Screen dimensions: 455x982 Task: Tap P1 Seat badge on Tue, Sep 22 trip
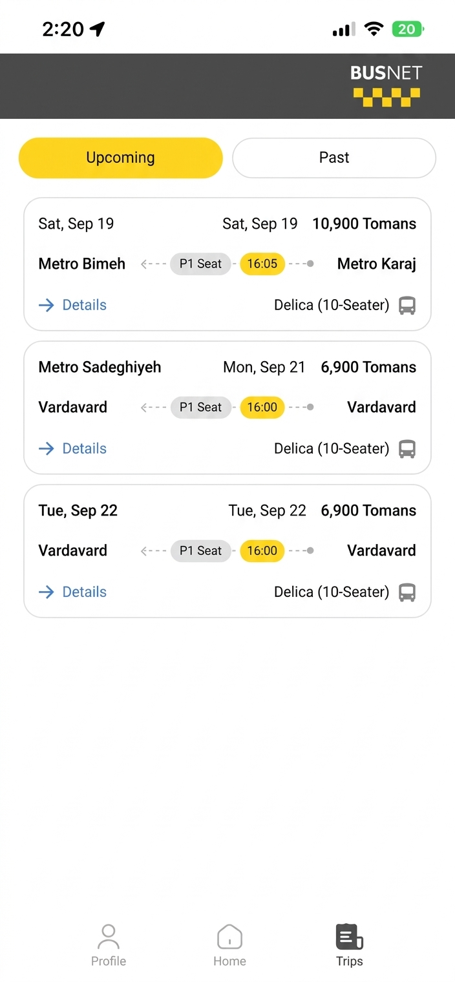(200, 550)
